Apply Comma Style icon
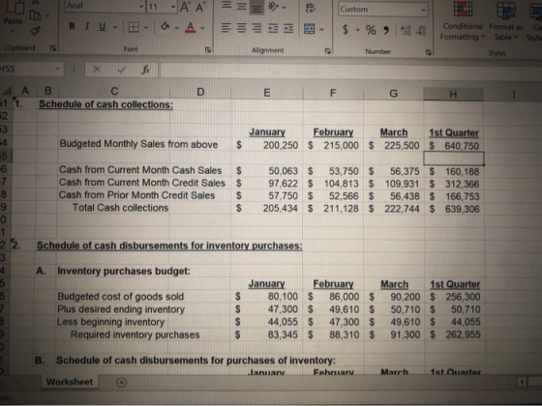The height and width of the screenshot is (406, 542). point(386,30)
